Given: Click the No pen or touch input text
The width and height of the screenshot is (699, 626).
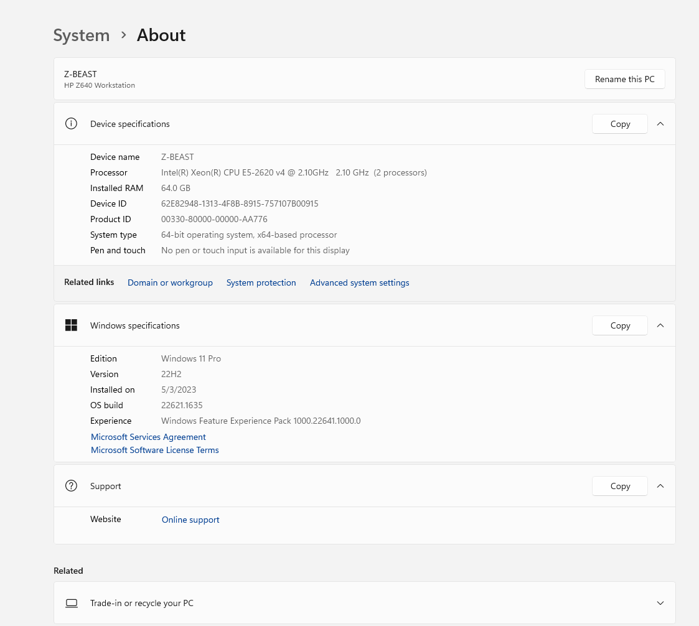Looking at the screenshot, I should (255, 250).
